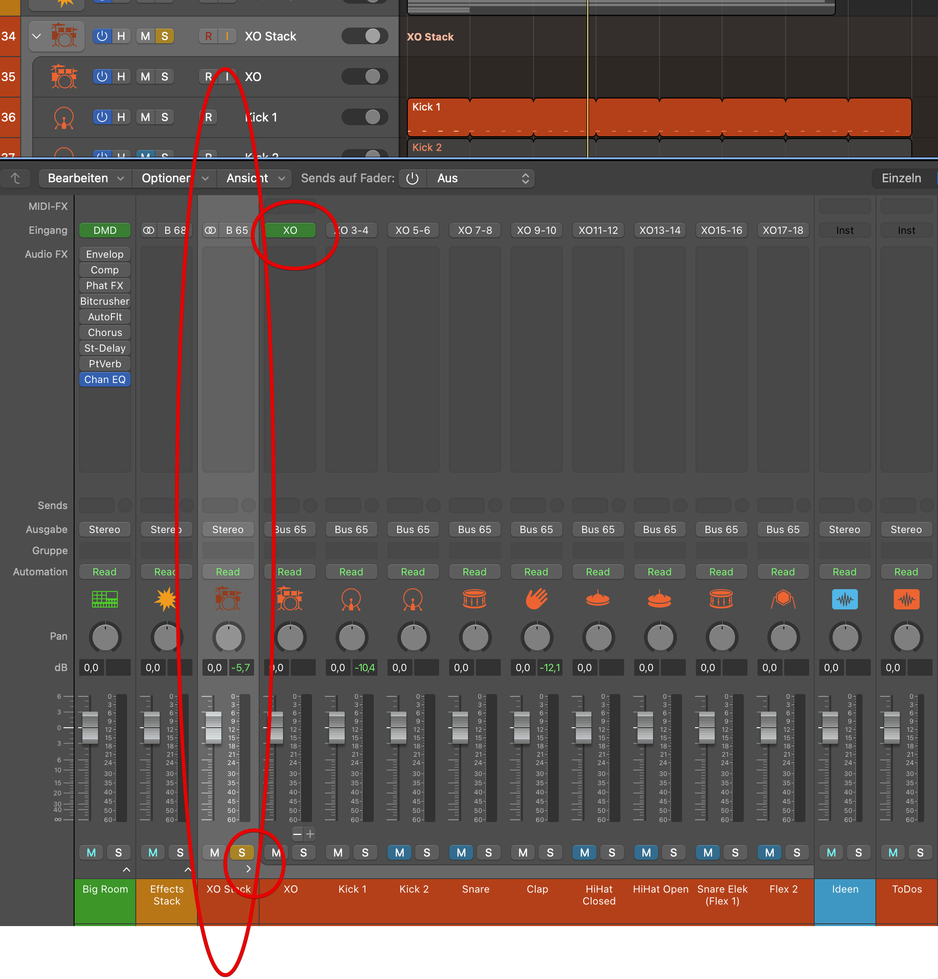Click the Flex 2 channel instrument icon
This screenshot has height=979, width=938.
click(783, 599)
